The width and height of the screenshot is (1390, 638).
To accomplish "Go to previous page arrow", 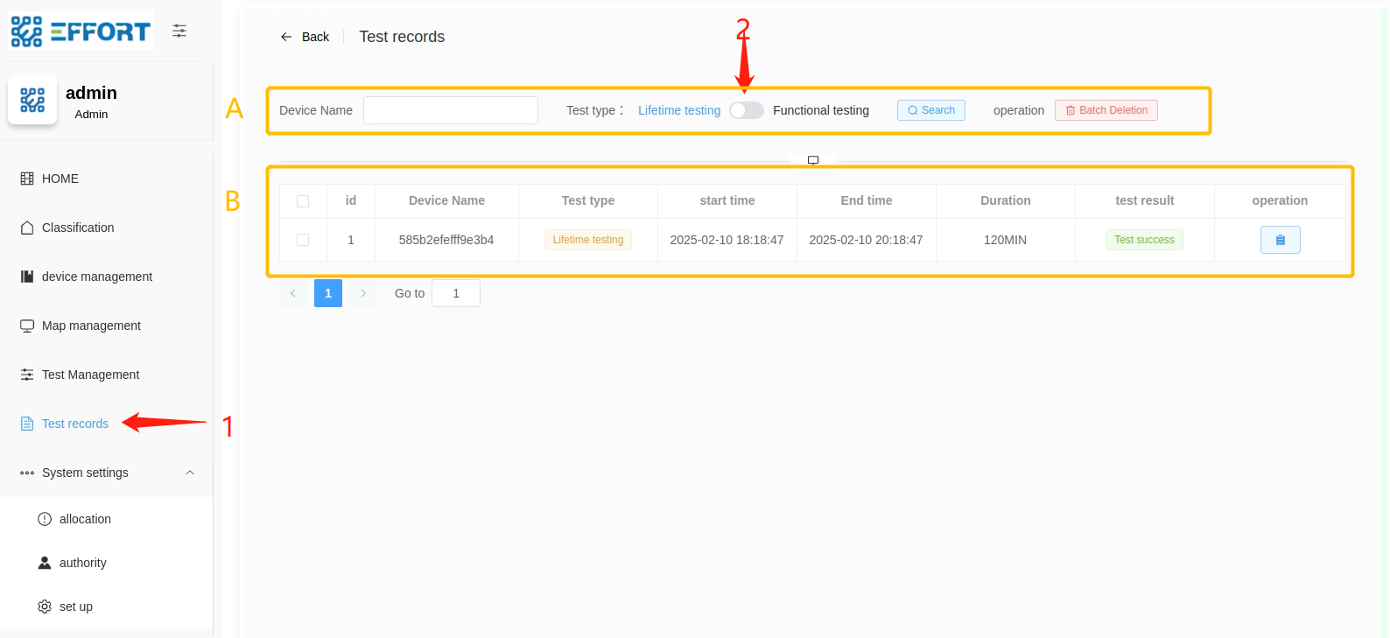I will (293, 293).
